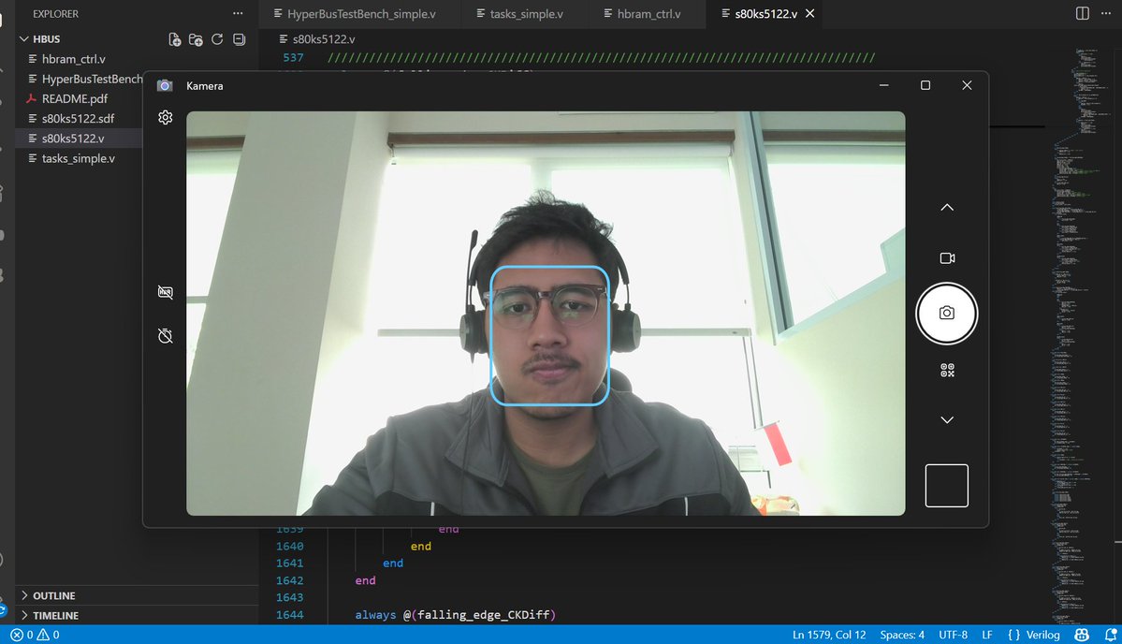Refresh the HBUS explorer

click(217, 39)
